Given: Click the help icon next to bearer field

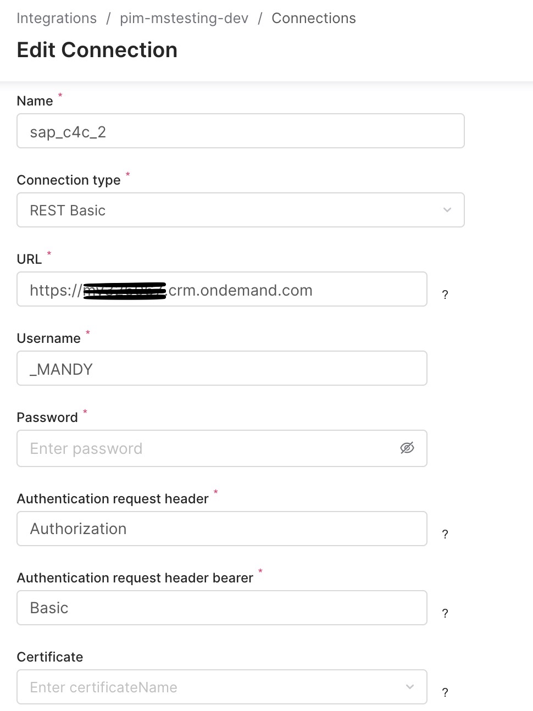Looking at the screenshot, I should [445, 613].
